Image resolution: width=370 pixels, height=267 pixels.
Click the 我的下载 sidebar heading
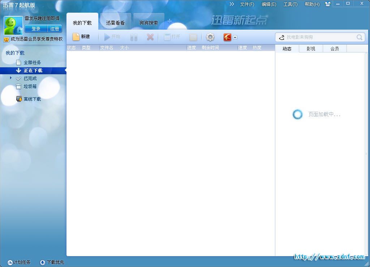(15, 53)
